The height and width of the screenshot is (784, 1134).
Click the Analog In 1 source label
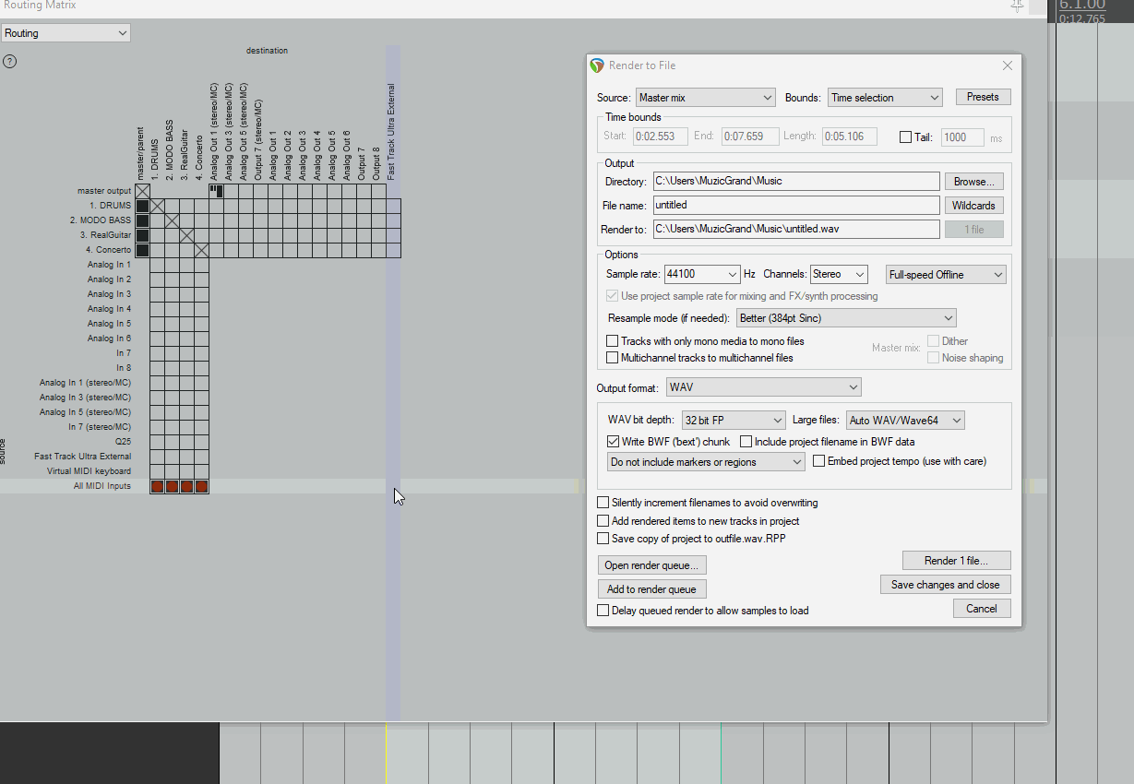click(109, 265)
